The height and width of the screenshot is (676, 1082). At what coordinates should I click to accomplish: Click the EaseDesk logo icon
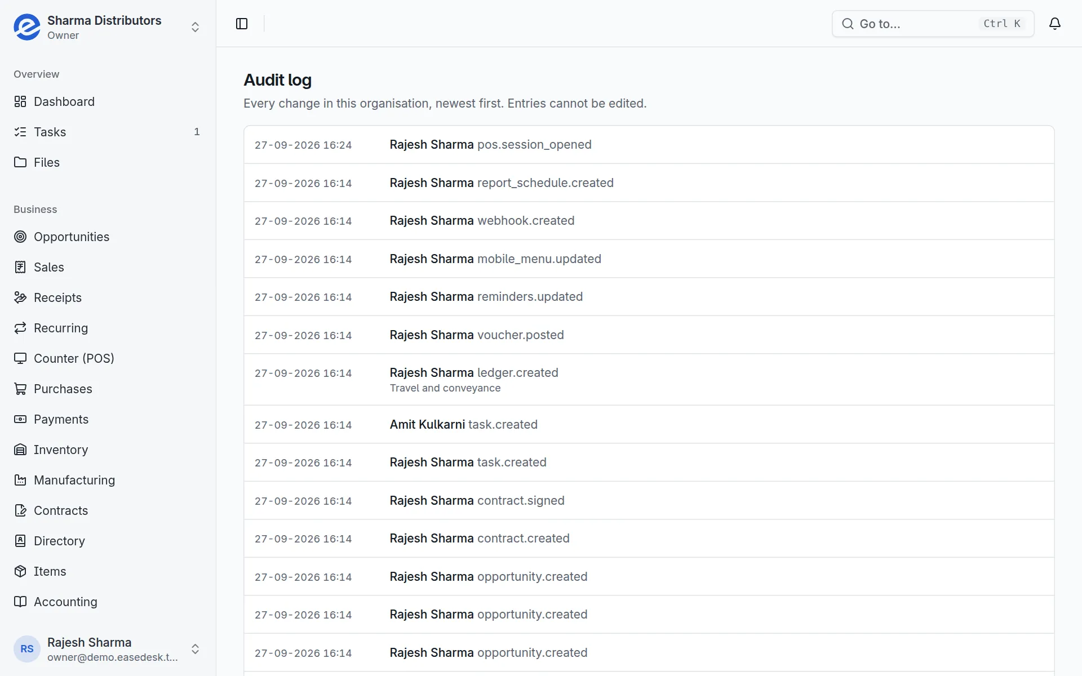tap(27, 27)
